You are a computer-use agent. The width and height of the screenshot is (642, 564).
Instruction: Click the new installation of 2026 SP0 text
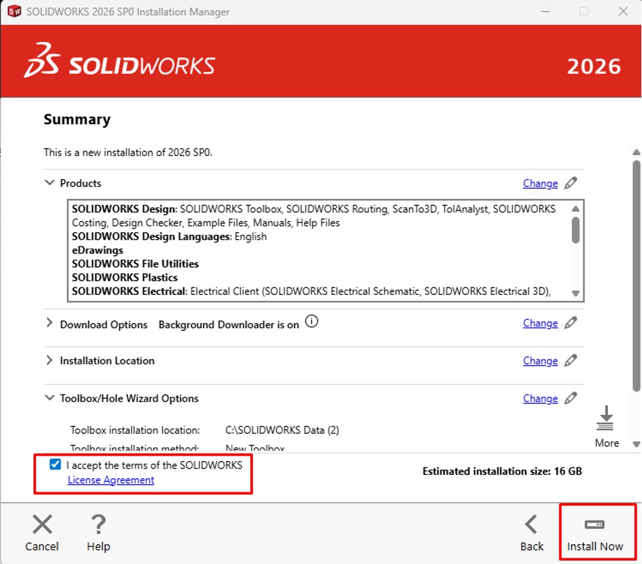[x=127, y=153]
